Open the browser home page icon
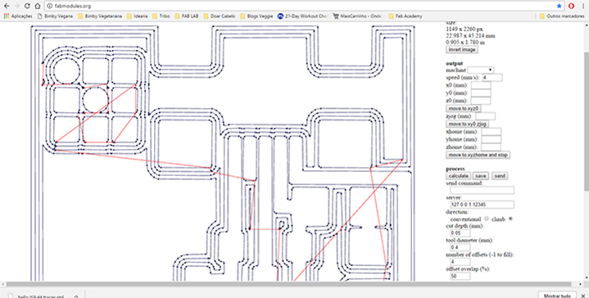 pyautogui.click(x=38, y=6)
